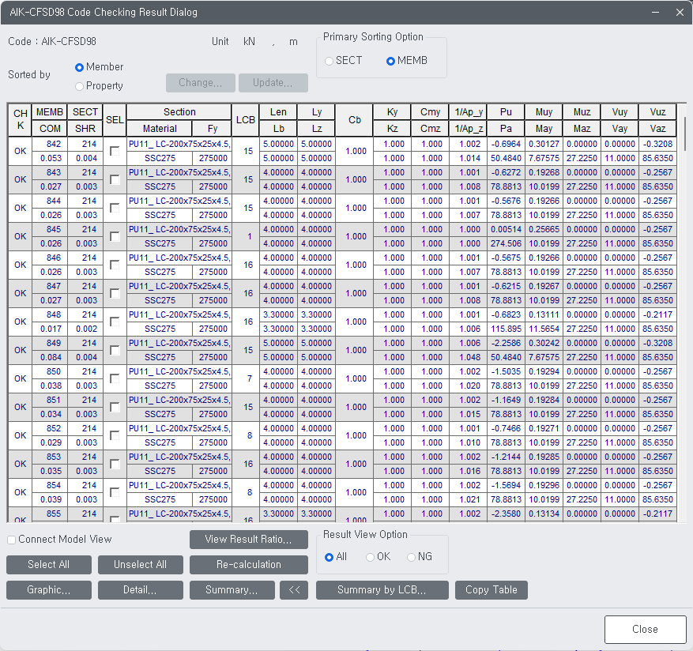Copy the result table to clipboard
Image resolution: width=693 pixels, height=651 pixels.
click(x=491, y=589)
